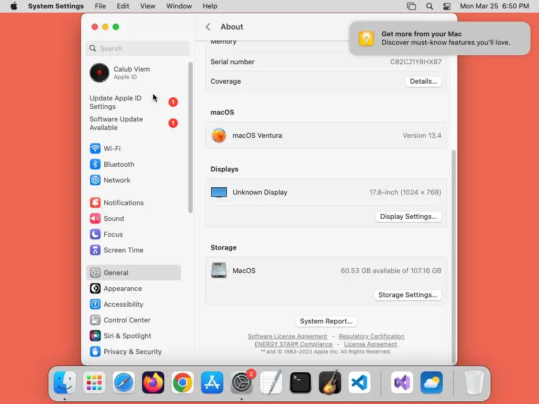Open the Edit menu
This screenshot has width=539, height=404.
point(123,6)
